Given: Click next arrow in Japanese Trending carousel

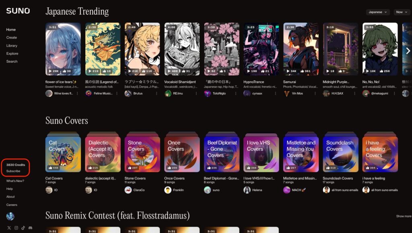Looking at the screenshot, I should tap(408, 51).
